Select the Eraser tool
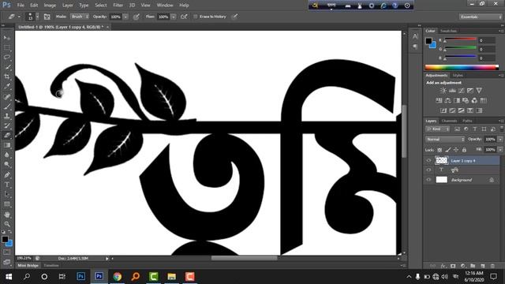 click(x=7, y=135)
